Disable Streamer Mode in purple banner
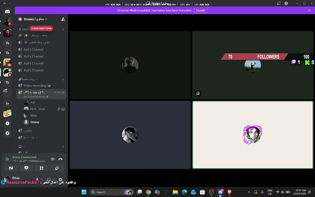Viewport: 315px width, 197px height. [x=200, y=10]
